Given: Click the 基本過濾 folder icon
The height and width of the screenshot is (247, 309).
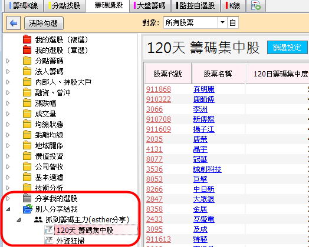Looking at the screenshot, I should point(27,178).
